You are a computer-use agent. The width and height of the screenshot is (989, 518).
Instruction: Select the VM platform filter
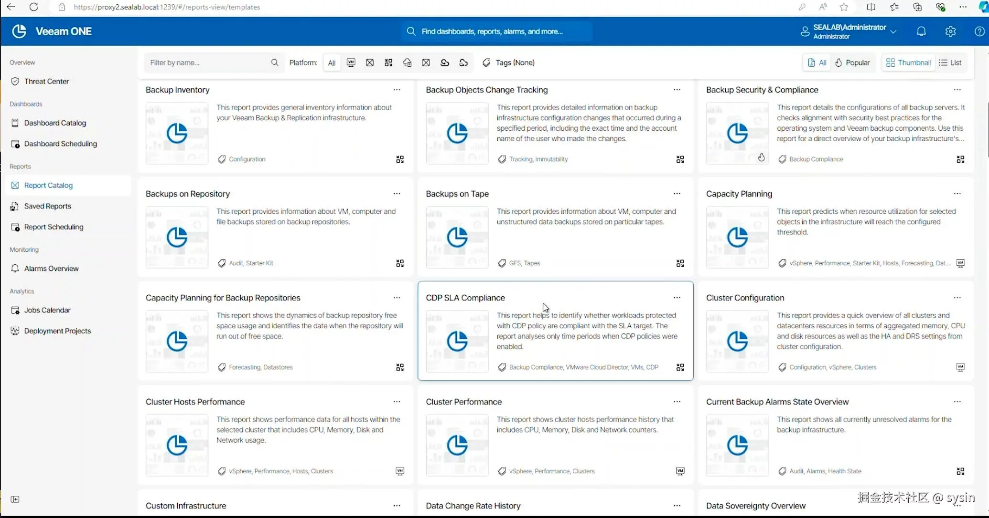tap(351, 62)
